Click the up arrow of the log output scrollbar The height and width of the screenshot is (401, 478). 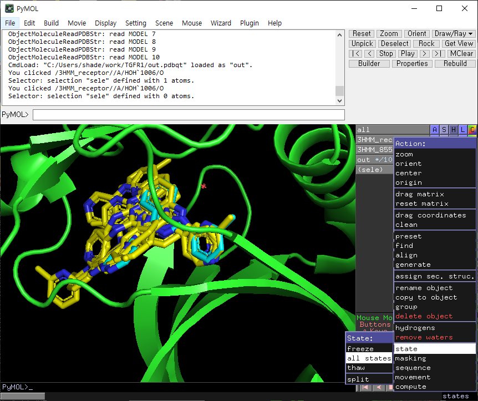339,35
